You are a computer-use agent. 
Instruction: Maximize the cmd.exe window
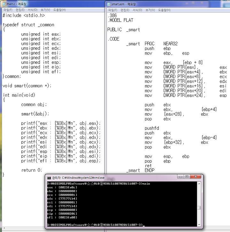tap(187, 177)
